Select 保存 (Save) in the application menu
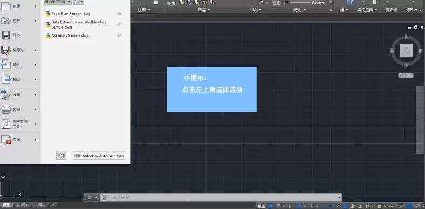The image size is (425, 209). (19, 35)
